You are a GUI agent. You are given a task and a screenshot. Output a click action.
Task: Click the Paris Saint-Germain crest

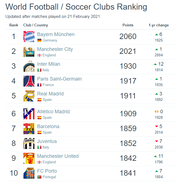[29, 81]
